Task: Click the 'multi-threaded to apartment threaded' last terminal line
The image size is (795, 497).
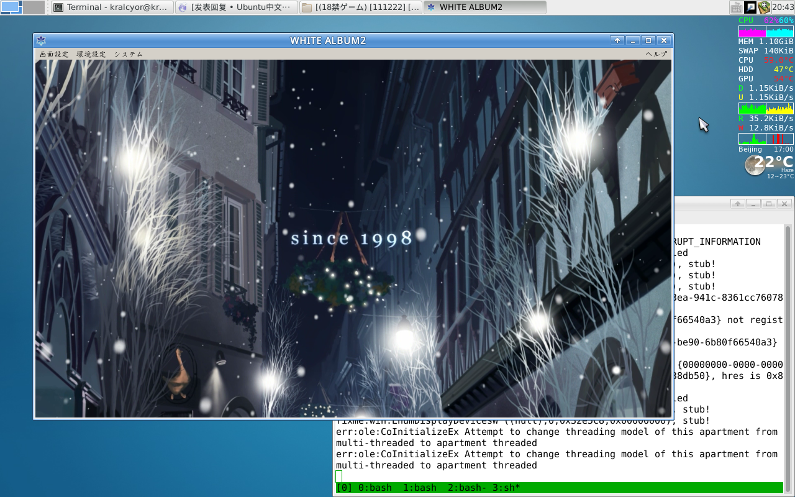Action: click(x=437, y=465)
